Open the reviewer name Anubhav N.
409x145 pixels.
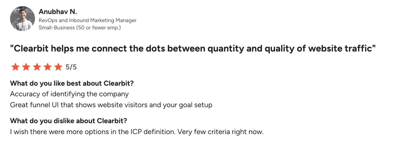[x=58, y=12]
